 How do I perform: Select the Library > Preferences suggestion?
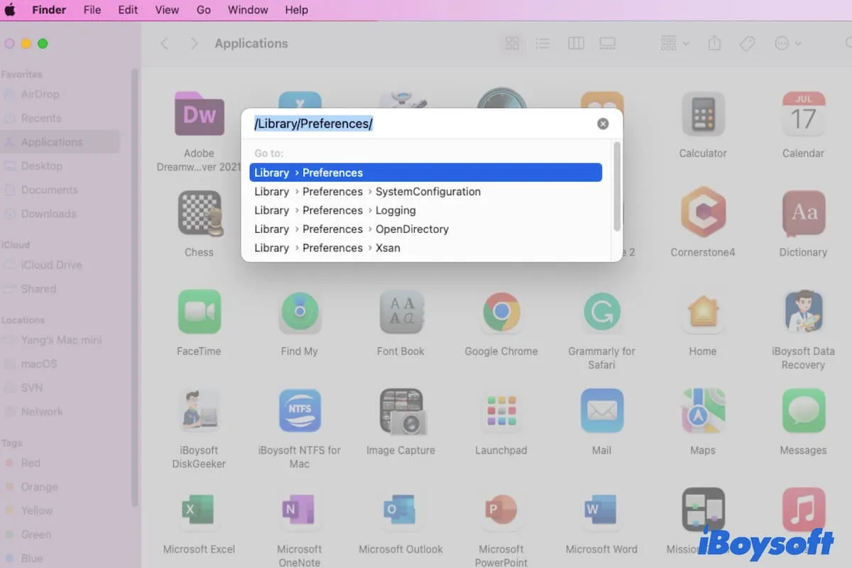(x=425, y=173)
